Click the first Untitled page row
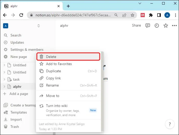The height and width of the screenshot is (135, 179). [x=19, y=65]
